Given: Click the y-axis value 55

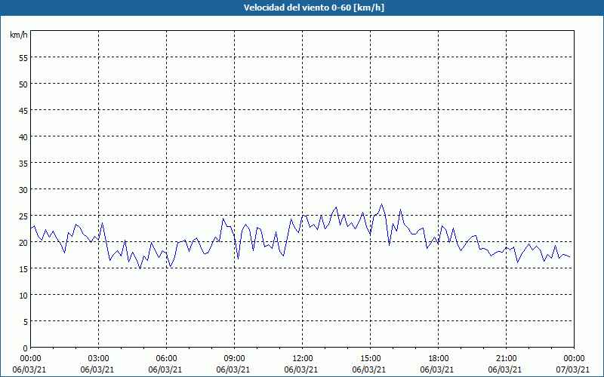Looking at the screenshot, I should [x=23, y=58].
